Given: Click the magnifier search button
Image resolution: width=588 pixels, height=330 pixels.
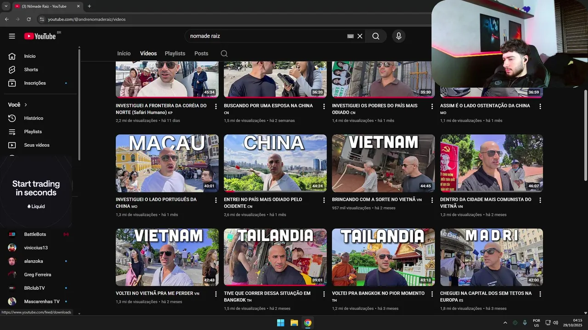Looking at the screenshot, I should click(x=376, y=36).
